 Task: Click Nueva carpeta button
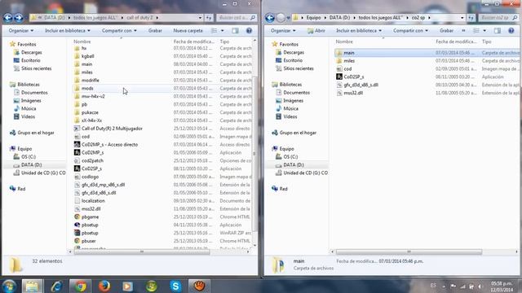(188, 31)
